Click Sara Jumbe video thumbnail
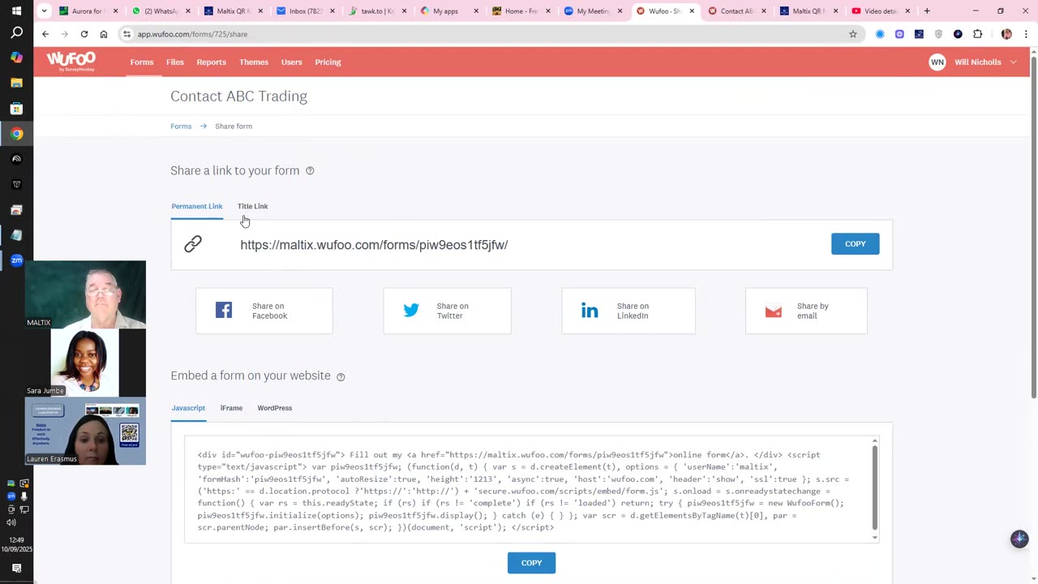 85,363
